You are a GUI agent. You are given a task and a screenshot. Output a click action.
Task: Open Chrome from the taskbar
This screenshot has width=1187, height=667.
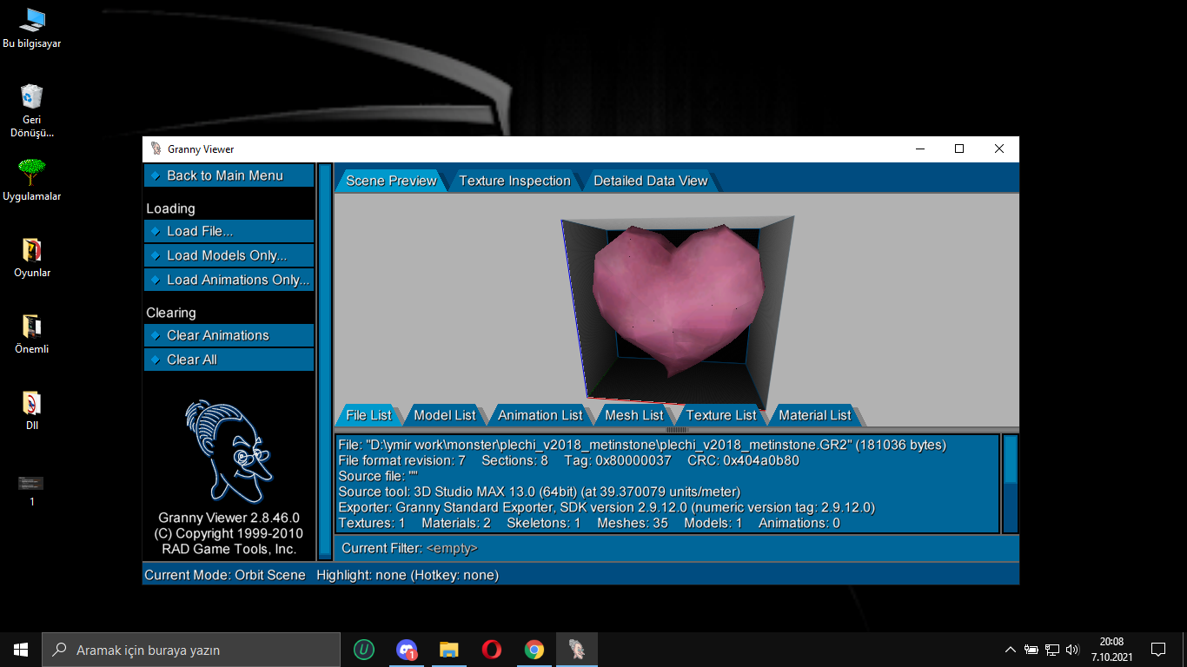[534, 649]
